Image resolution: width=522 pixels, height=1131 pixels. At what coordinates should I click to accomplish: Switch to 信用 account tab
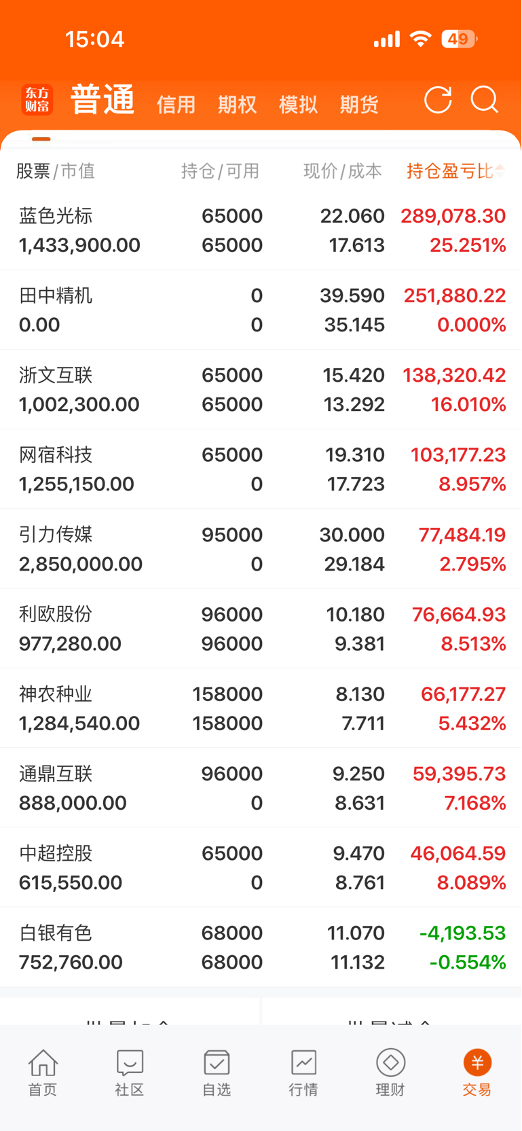tap(176, 105)
